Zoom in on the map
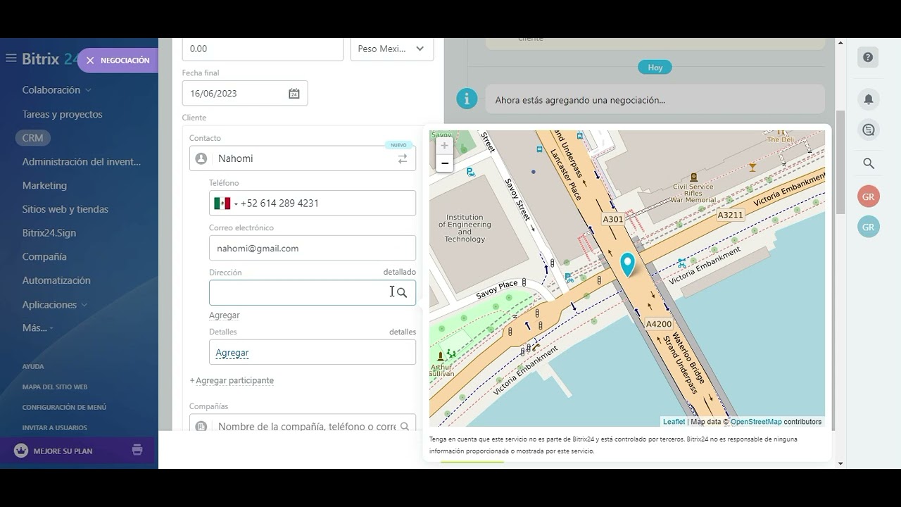 pyautogui.click(x=444, y=146)
